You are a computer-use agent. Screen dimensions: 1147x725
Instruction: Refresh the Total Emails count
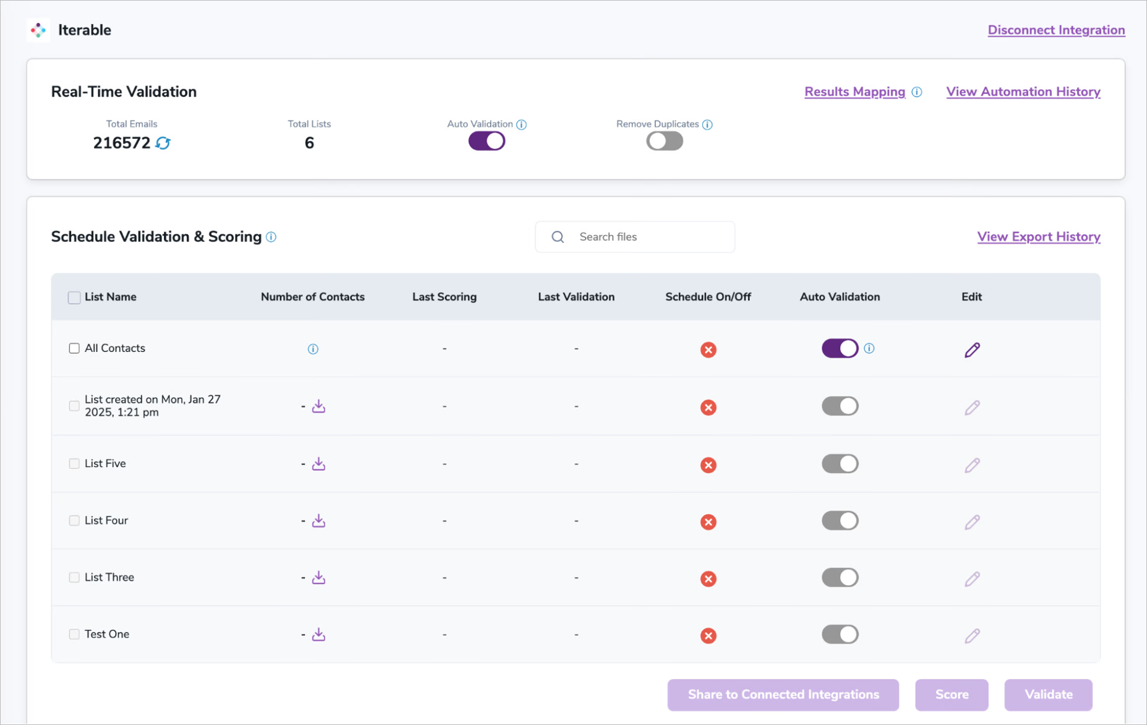[163, 143]
